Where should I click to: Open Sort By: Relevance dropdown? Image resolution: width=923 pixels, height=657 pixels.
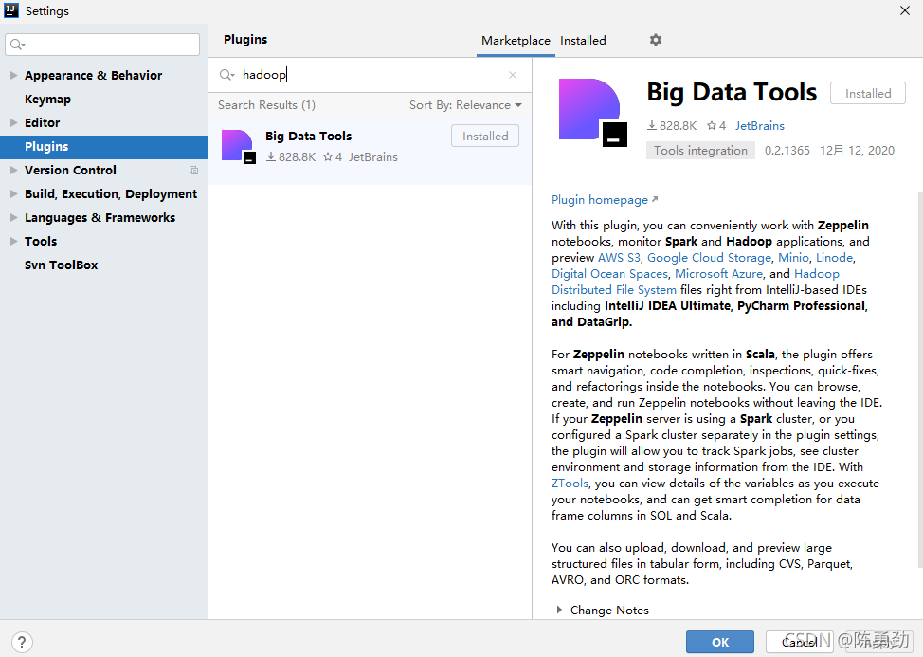click(465, 105)
